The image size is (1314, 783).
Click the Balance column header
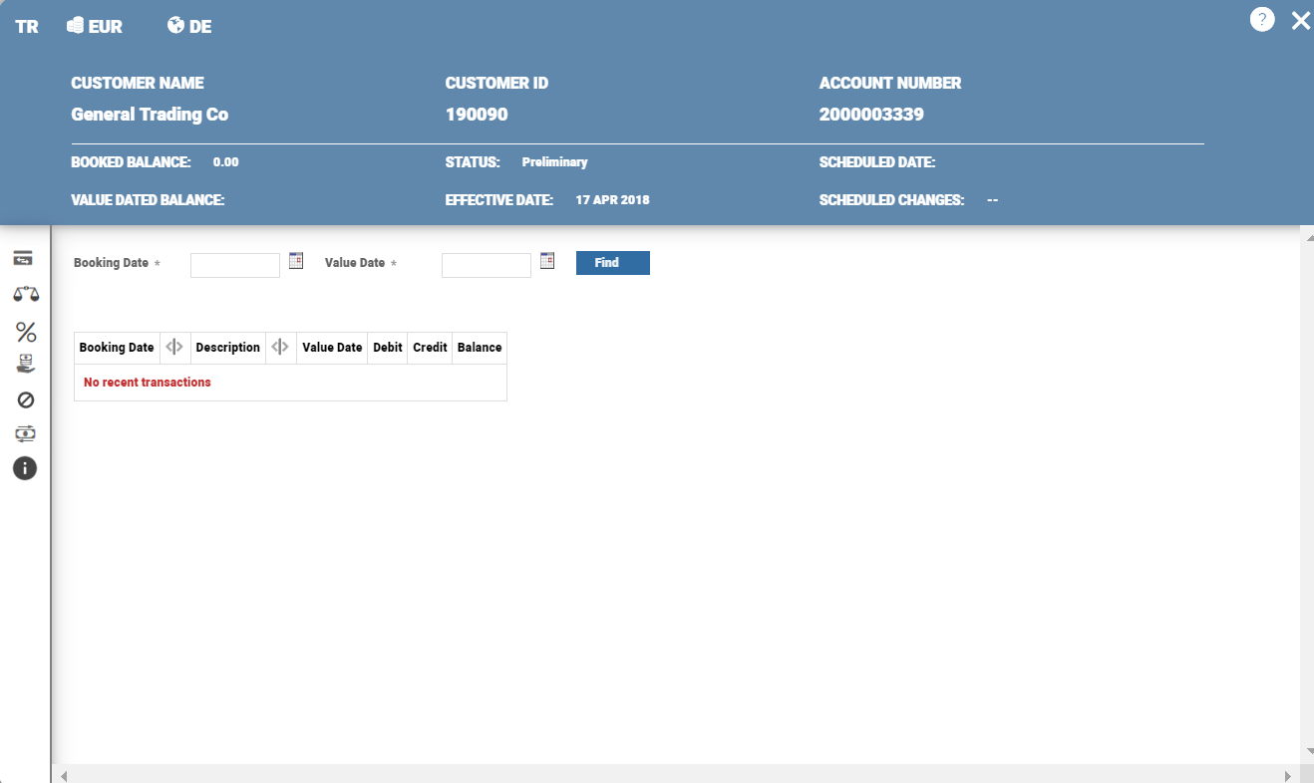(x=480, y=348)
